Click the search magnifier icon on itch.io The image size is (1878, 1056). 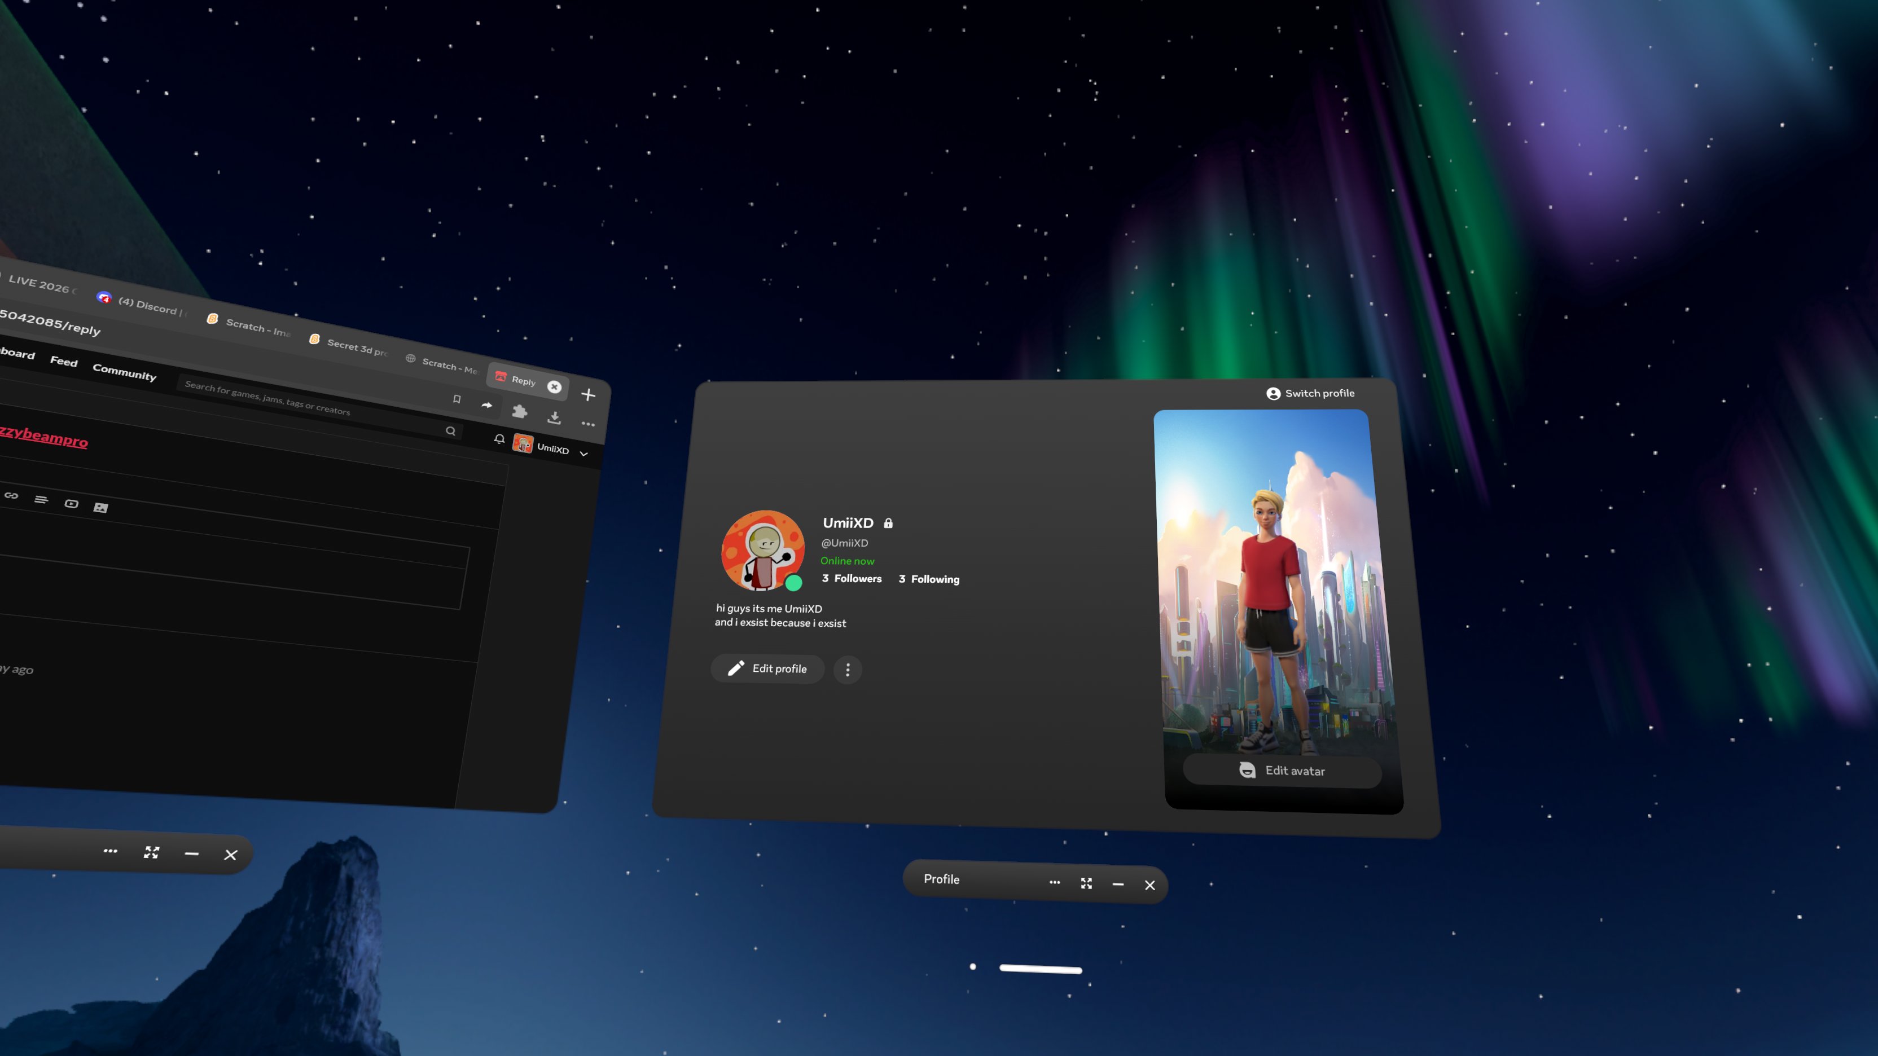click(450, 431)
